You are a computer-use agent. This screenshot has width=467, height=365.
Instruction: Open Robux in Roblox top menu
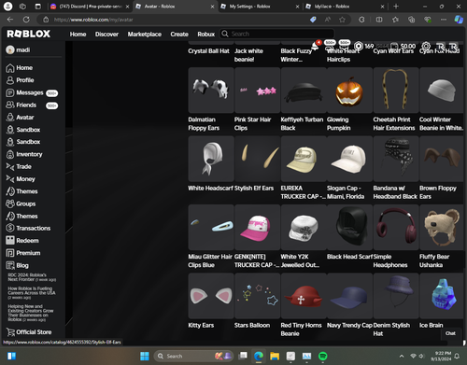tap(206, 34)
